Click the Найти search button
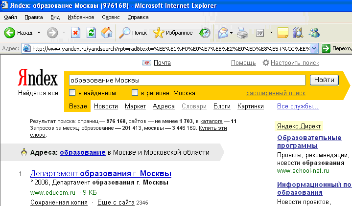This screenshot has width=352, height=206. (324, 80)
